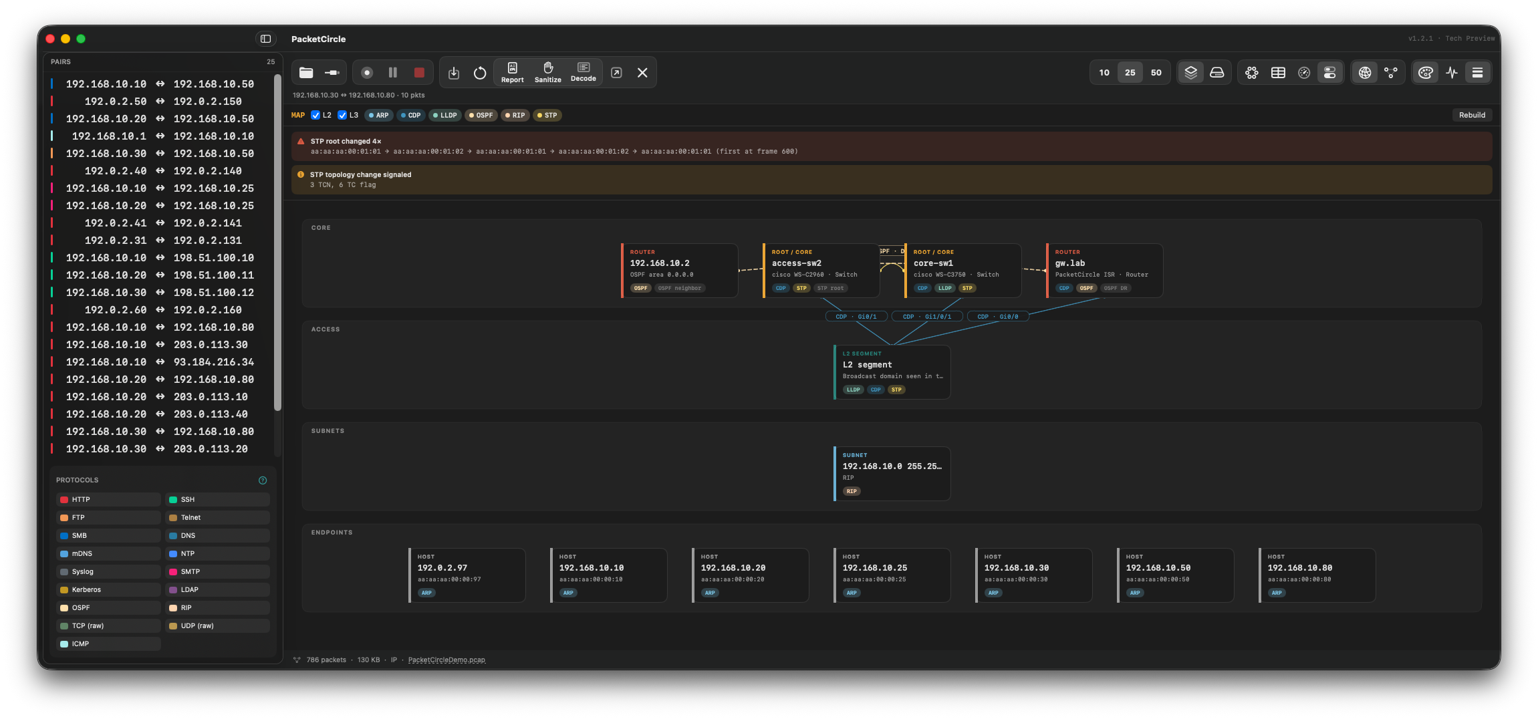Click the SSH protocol color swatch
The image size is (1538, 719).
[x=173, y=500]
